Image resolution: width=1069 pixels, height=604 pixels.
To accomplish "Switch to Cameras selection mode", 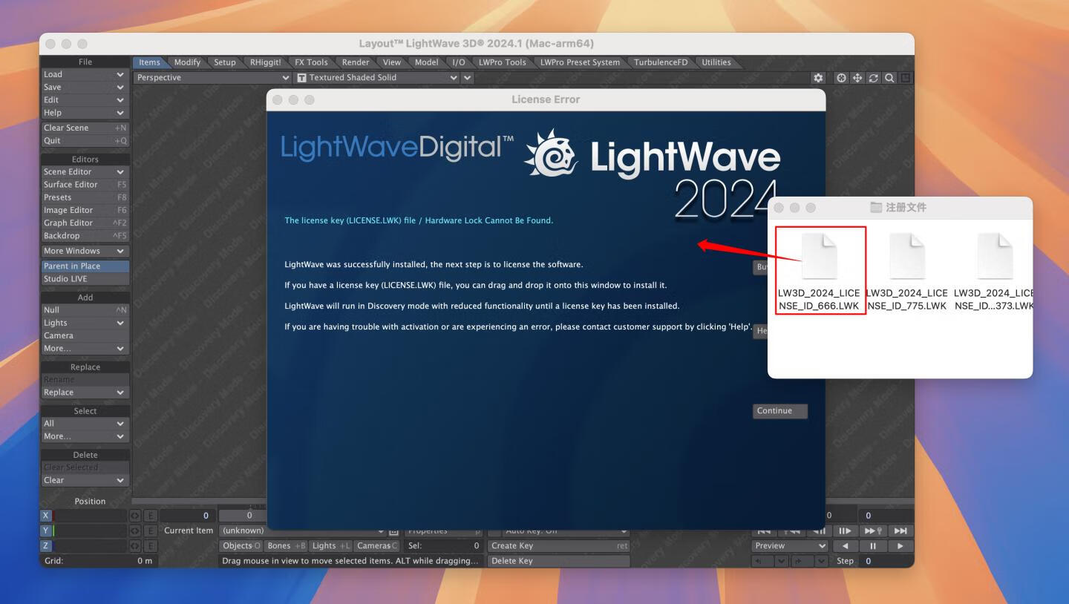I will [376, 546].
